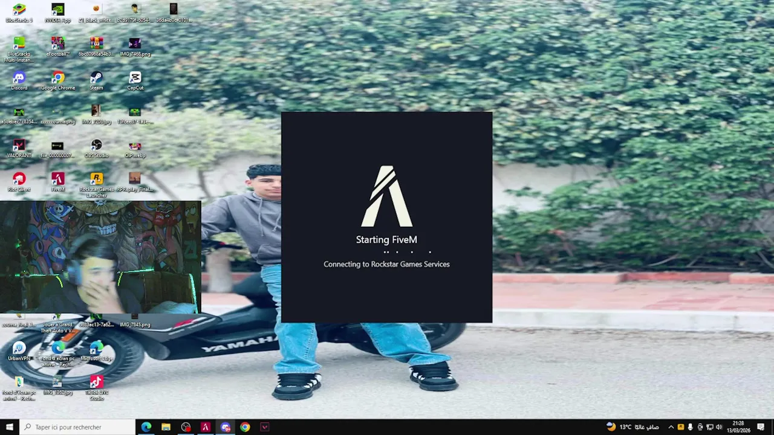Select the b2d9179f-6054 image file icon
This screenshot has height=435, width=774.
coord(135,13)
